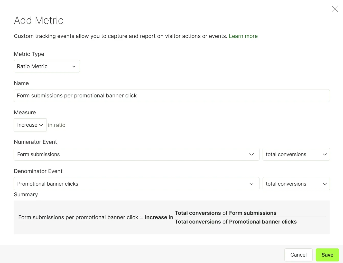
Task: Click the 'Summary' label
Action: tap(26, 195)
